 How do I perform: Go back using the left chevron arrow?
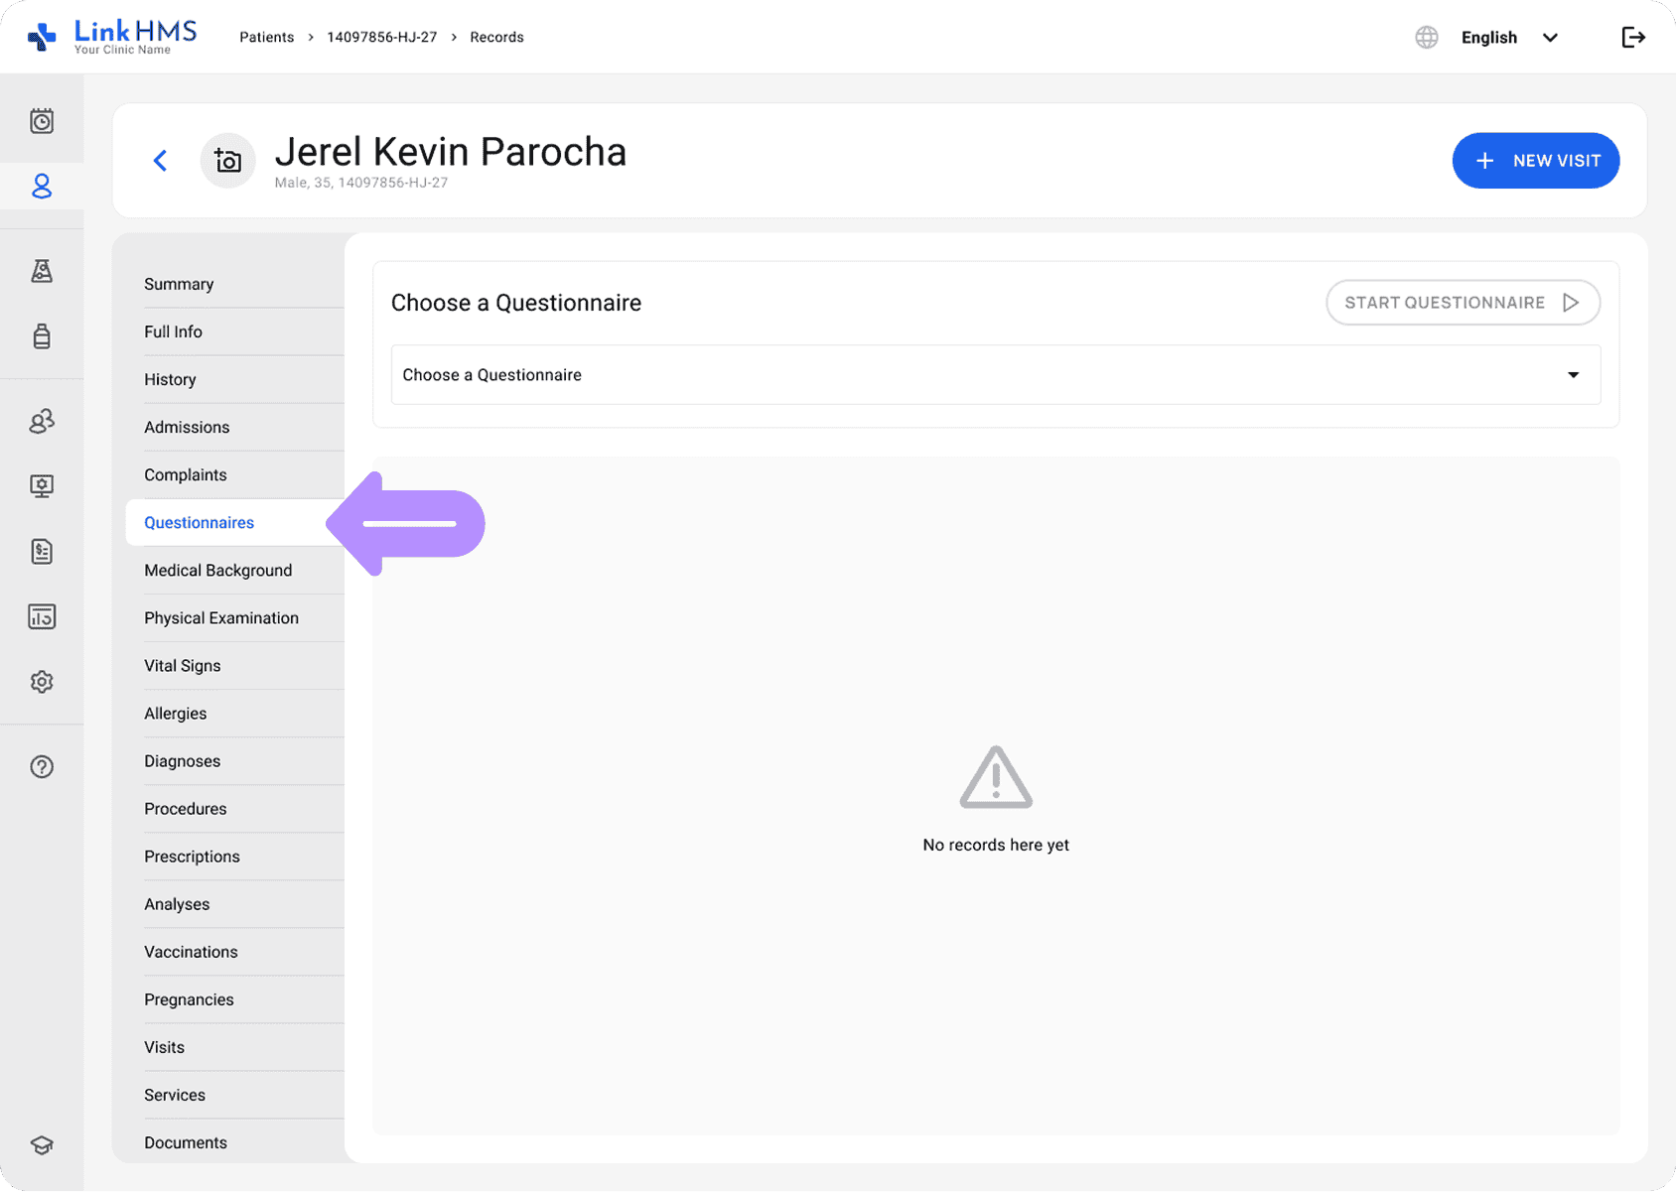click(x=160, y=161)
